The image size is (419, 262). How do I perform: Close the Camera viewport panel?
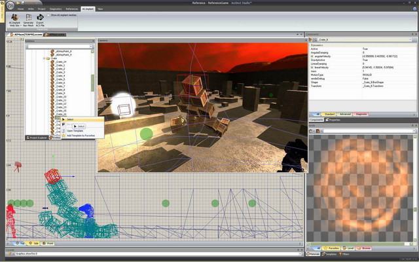coord(306,41)
